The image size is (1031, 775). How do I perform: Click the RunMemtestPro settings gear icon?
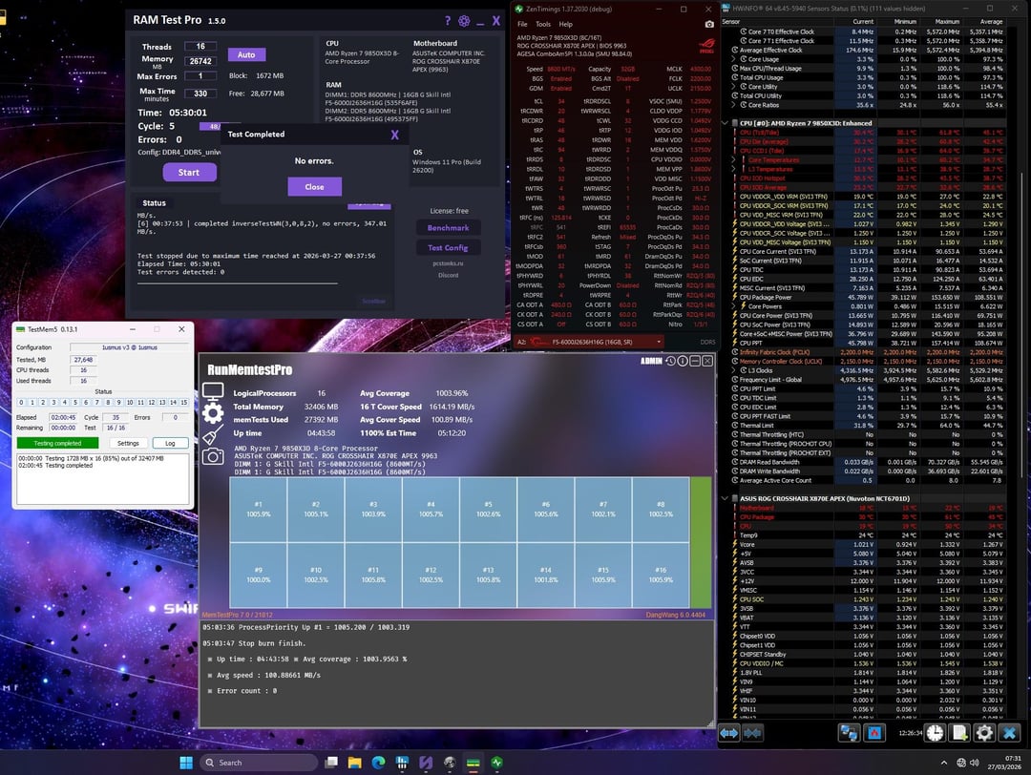pos(213,412)
